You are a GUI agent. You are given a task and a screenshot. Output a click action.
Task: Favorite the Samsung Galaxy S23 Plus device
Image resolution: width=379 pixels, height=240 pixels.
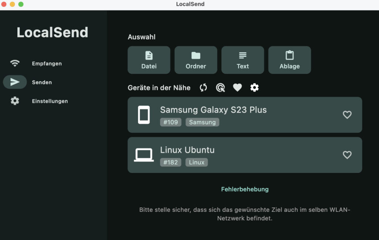[x=347, y=115]
